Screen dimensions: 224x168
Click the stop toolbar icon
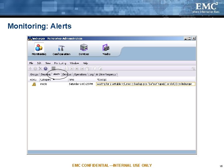coord(77,69)
